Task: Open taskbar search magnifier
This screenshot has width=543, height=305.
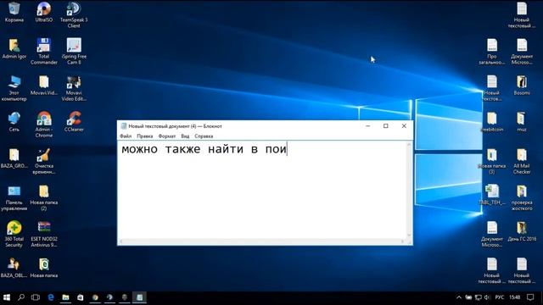Action: pos(21,297)
